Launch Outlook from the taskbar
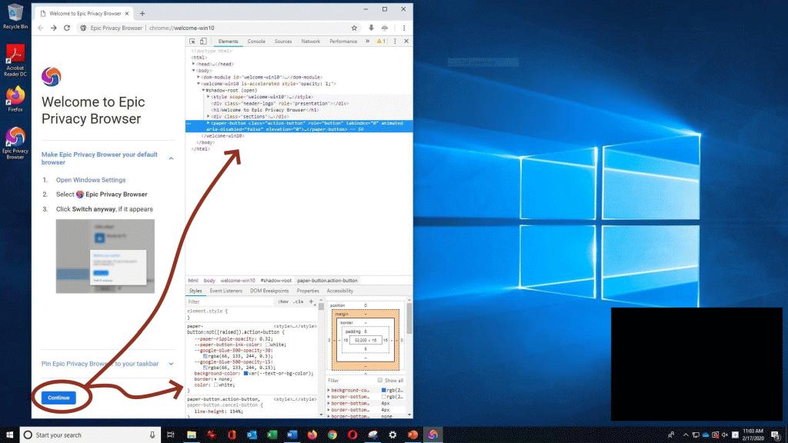The image size is (788, 443). pyautogui.click(x=252, y=435)
